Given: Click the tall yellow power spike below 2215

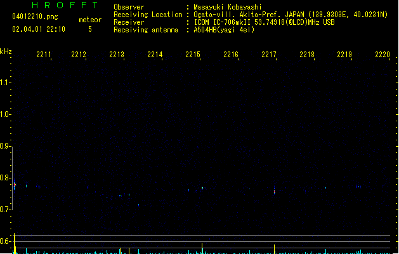Looking at the screenshot, I should coord(202,248).
